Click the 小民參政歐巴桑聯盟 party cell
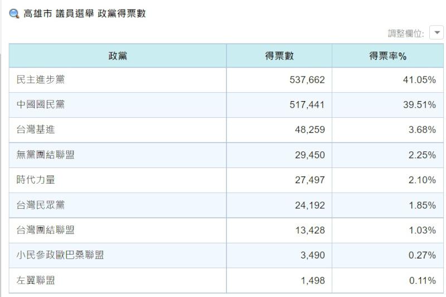The height and width of the screenshot is (297, 446). [x=60, y=255]
